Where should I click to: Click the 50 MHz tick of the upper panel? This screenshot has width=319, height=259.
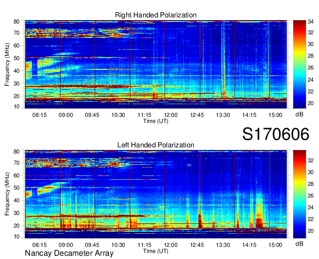tap(16, 58)
